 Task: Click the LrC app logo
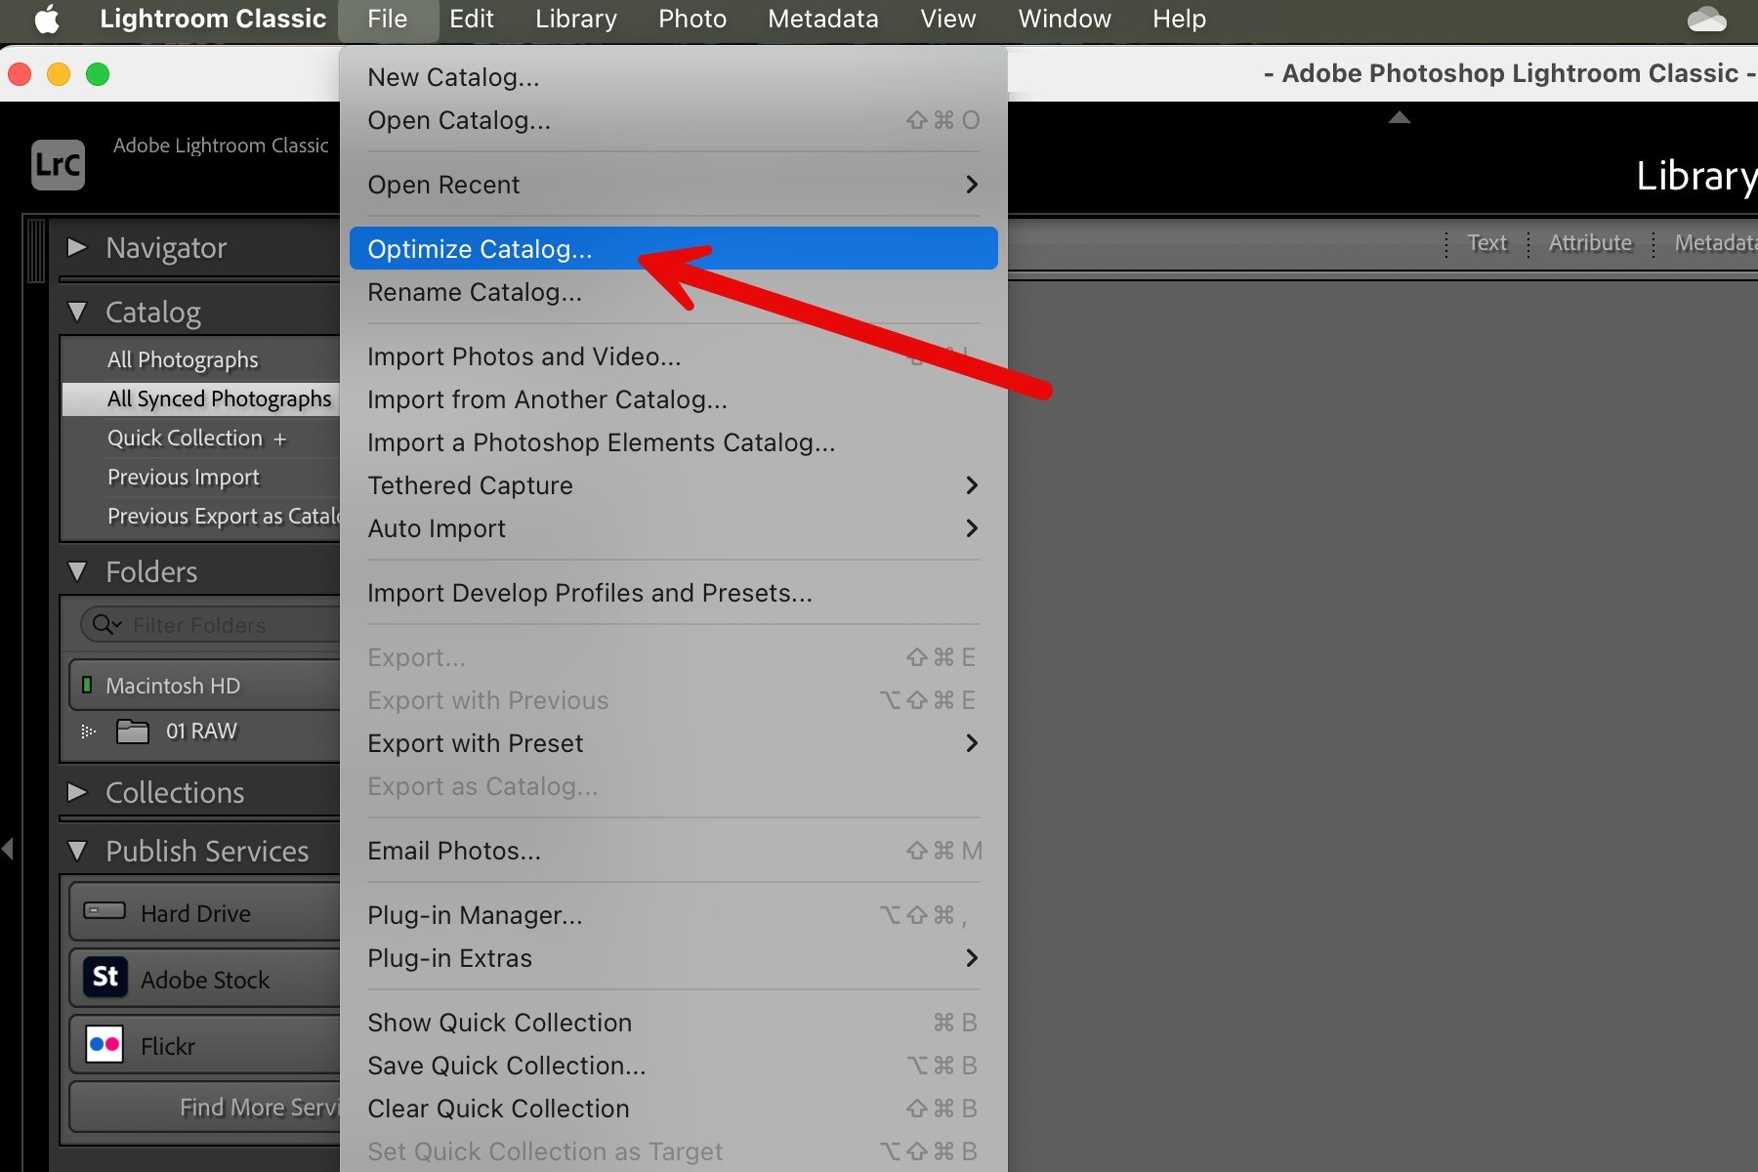58,164
